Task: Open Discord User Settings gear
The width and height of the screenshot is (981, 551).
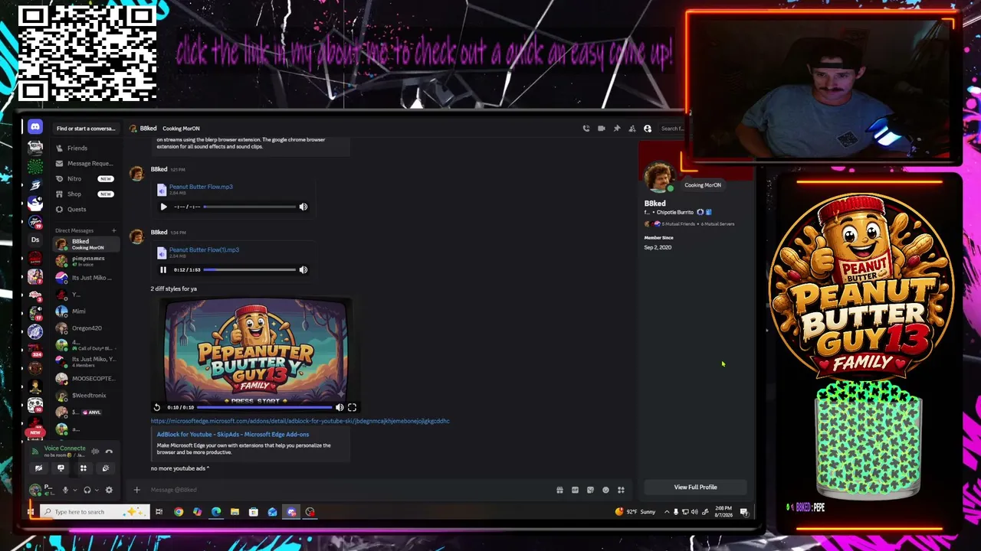Action: click(x=109, y=490)
